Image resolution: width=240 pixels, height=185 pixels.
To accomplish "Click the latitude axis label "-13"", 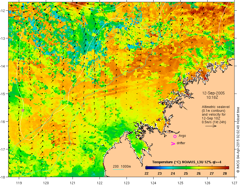I will [3, 38].
